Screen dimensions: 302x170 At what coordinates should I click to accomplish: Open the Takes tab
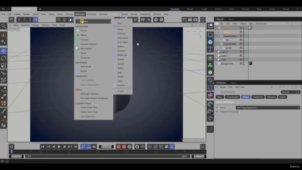(231, 19)
